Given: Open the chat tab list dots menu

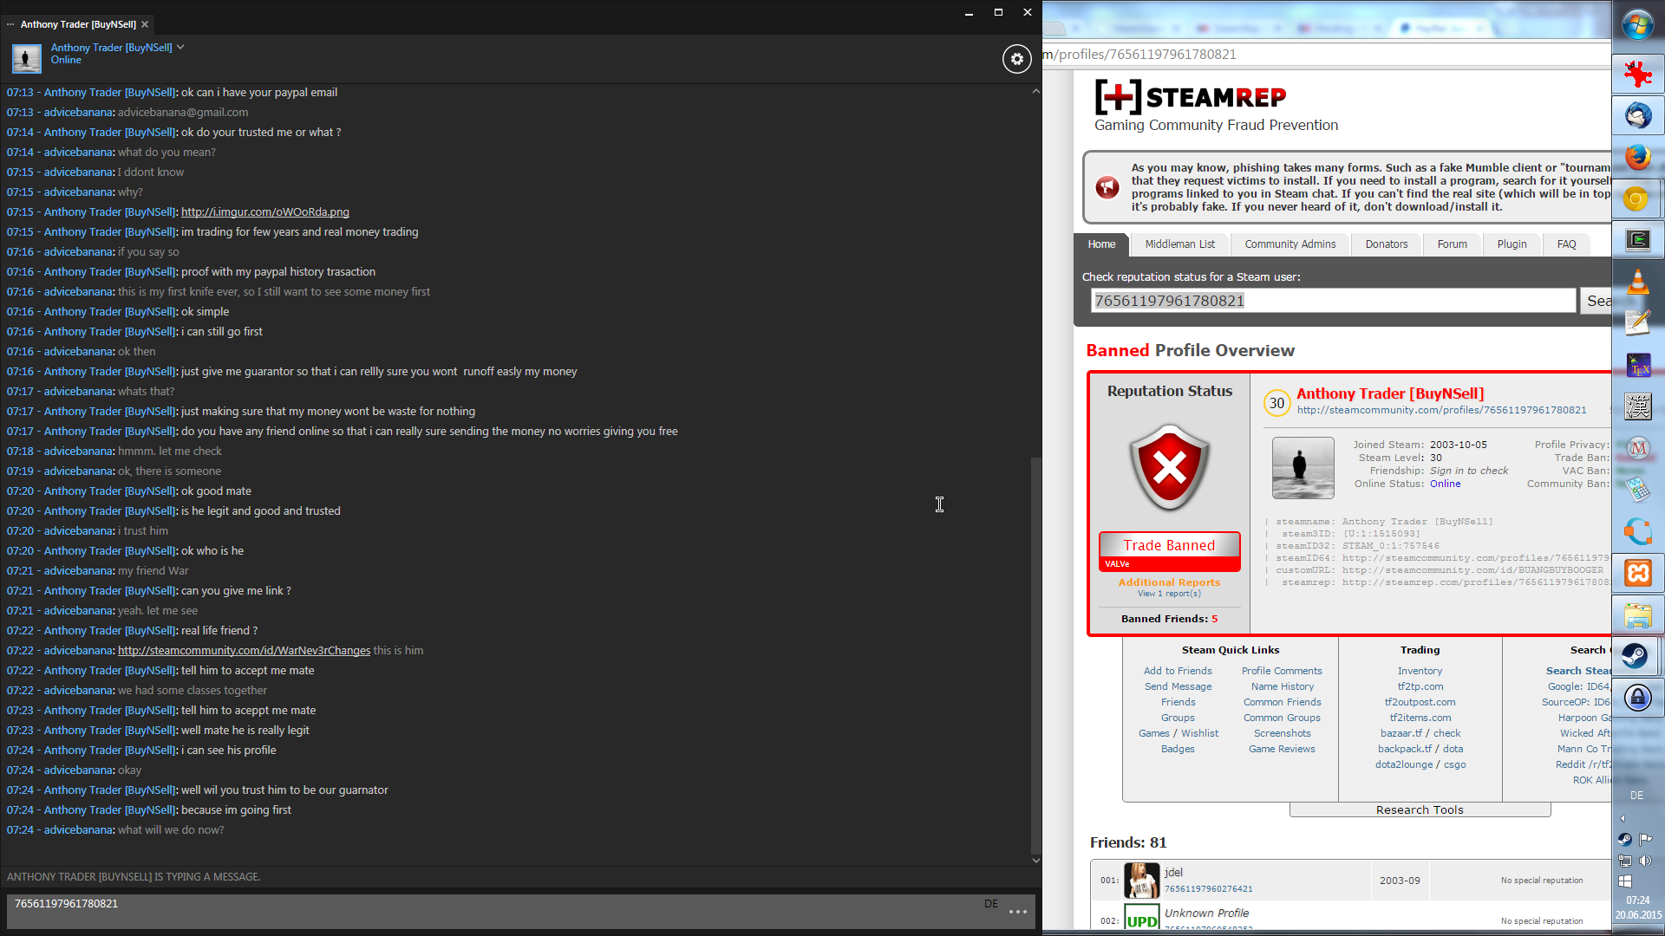Looking at the screenshot, I should pos(10,24).
